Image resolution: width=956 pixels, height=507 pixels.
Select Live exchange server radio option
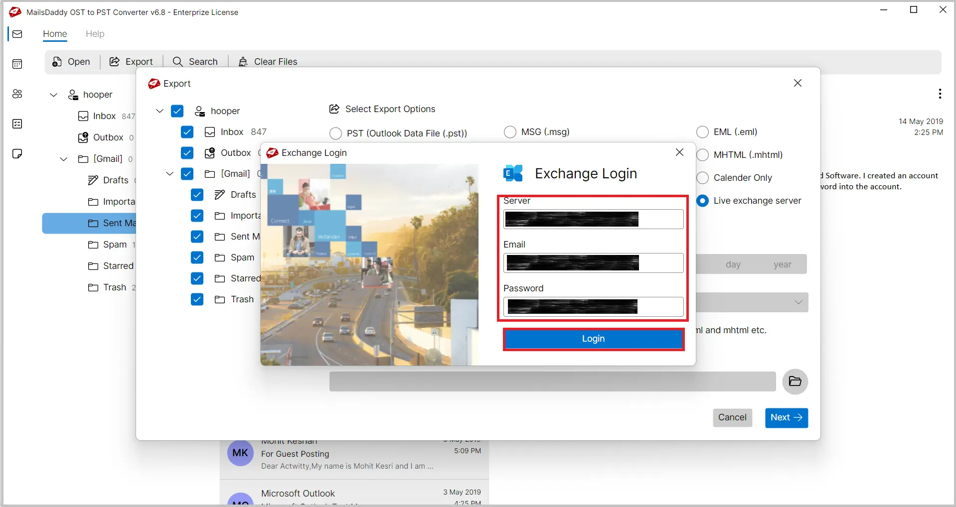coord(702,201)
